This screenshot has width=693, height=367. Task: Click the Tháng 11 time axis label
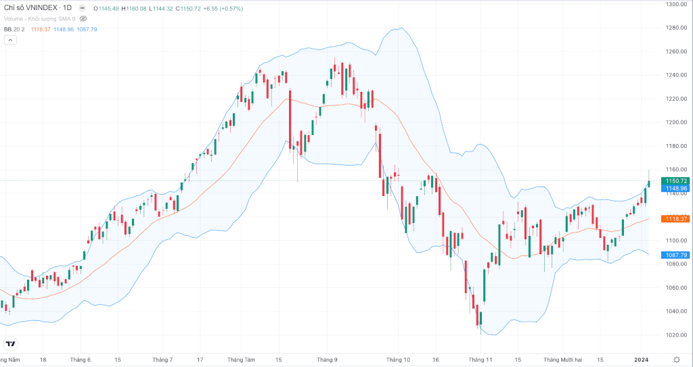[x=480, y=360]
